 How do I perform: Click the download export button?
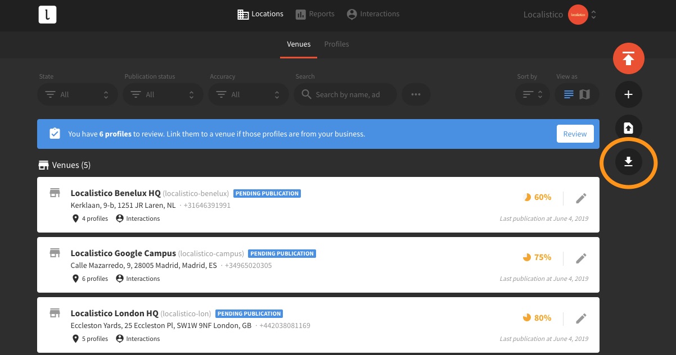coord(629,162)
